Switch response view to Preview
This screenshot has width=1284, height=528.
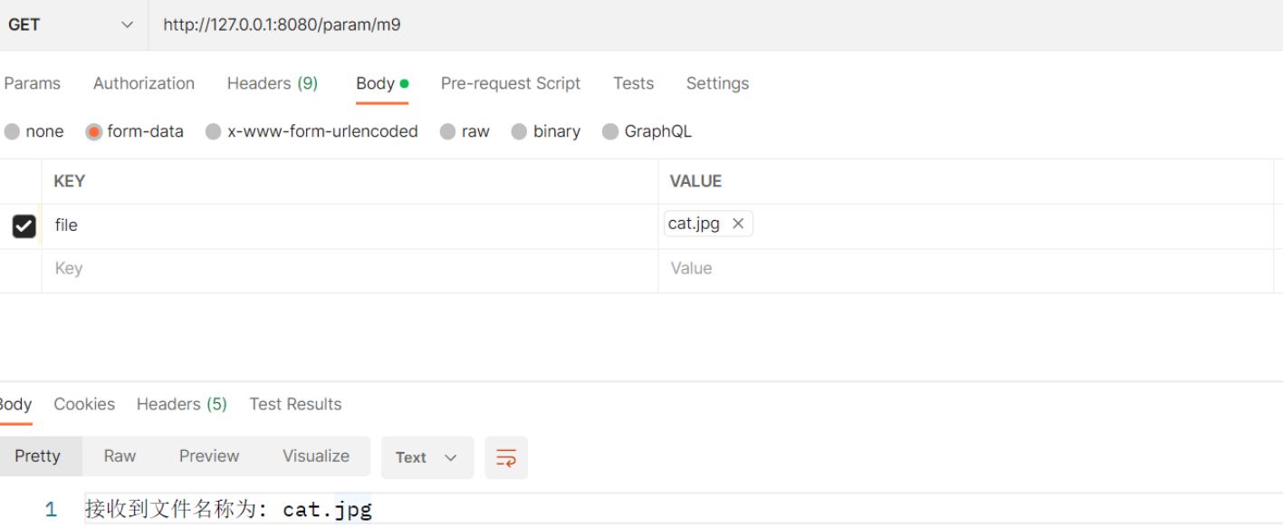(209, 456)
